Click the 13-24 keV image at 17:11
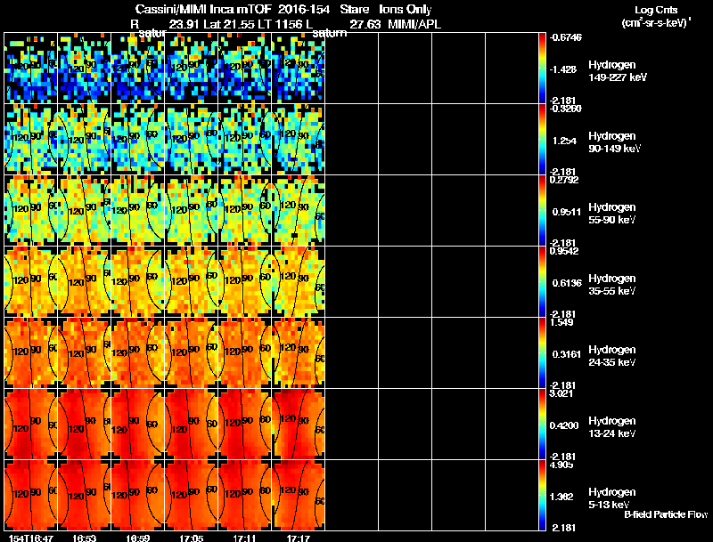713x542 pixels. pyautogui.click(x=245, y=425)
